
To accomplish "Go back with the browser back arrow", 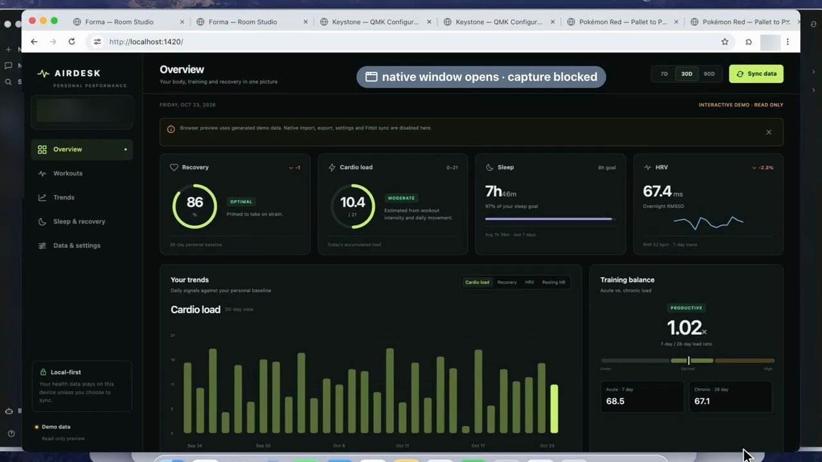I will (x=34, y=42).
